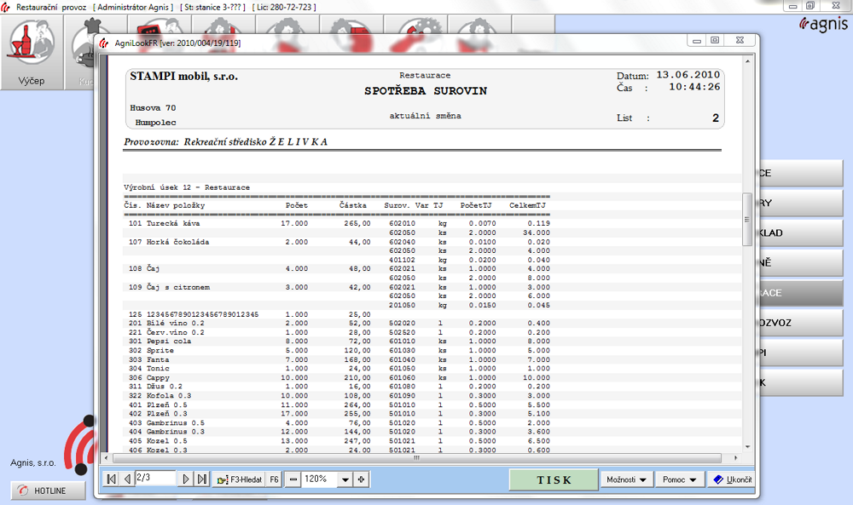Screen dimensions: 853x505
Task: Select the row 403 Gambrinus 0.5
Action: click(x=337, y=422)
